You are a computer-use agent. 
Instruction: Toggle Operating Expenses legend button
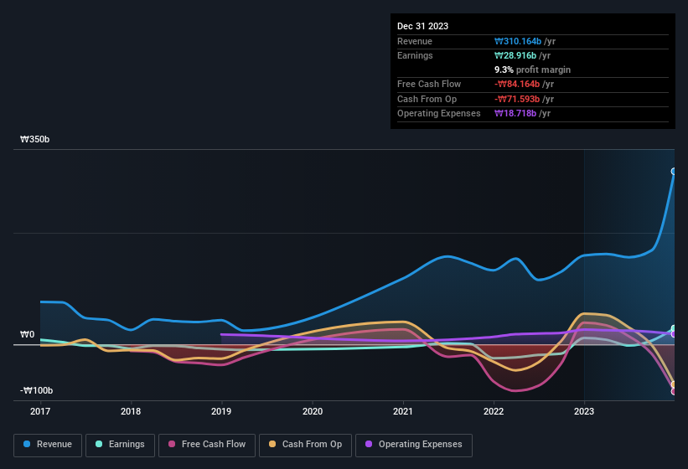pos(413,445)
